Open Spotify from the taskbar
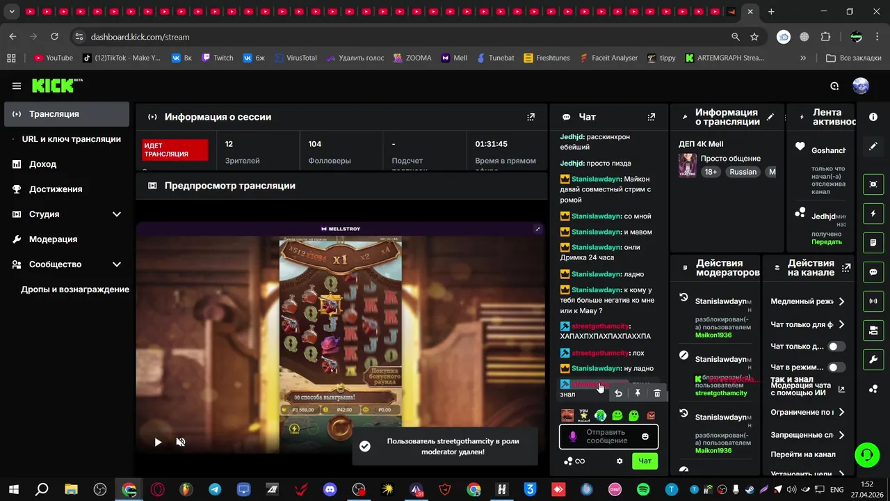The image size is (890, 501). (643, 489)
